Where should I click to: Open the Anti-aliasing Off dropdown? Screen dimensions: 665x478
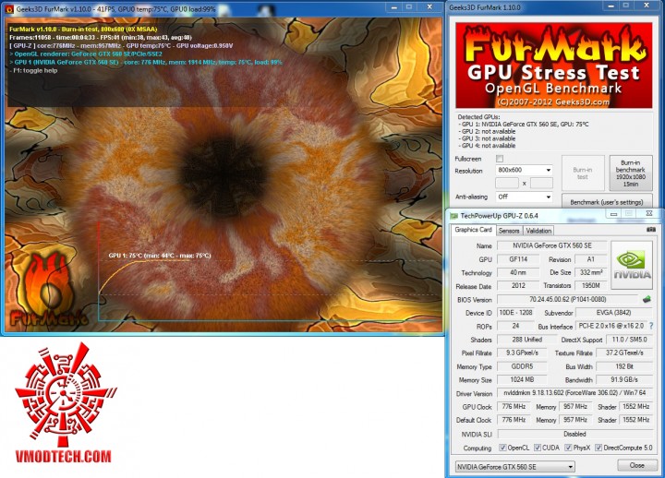click(525, 197)
